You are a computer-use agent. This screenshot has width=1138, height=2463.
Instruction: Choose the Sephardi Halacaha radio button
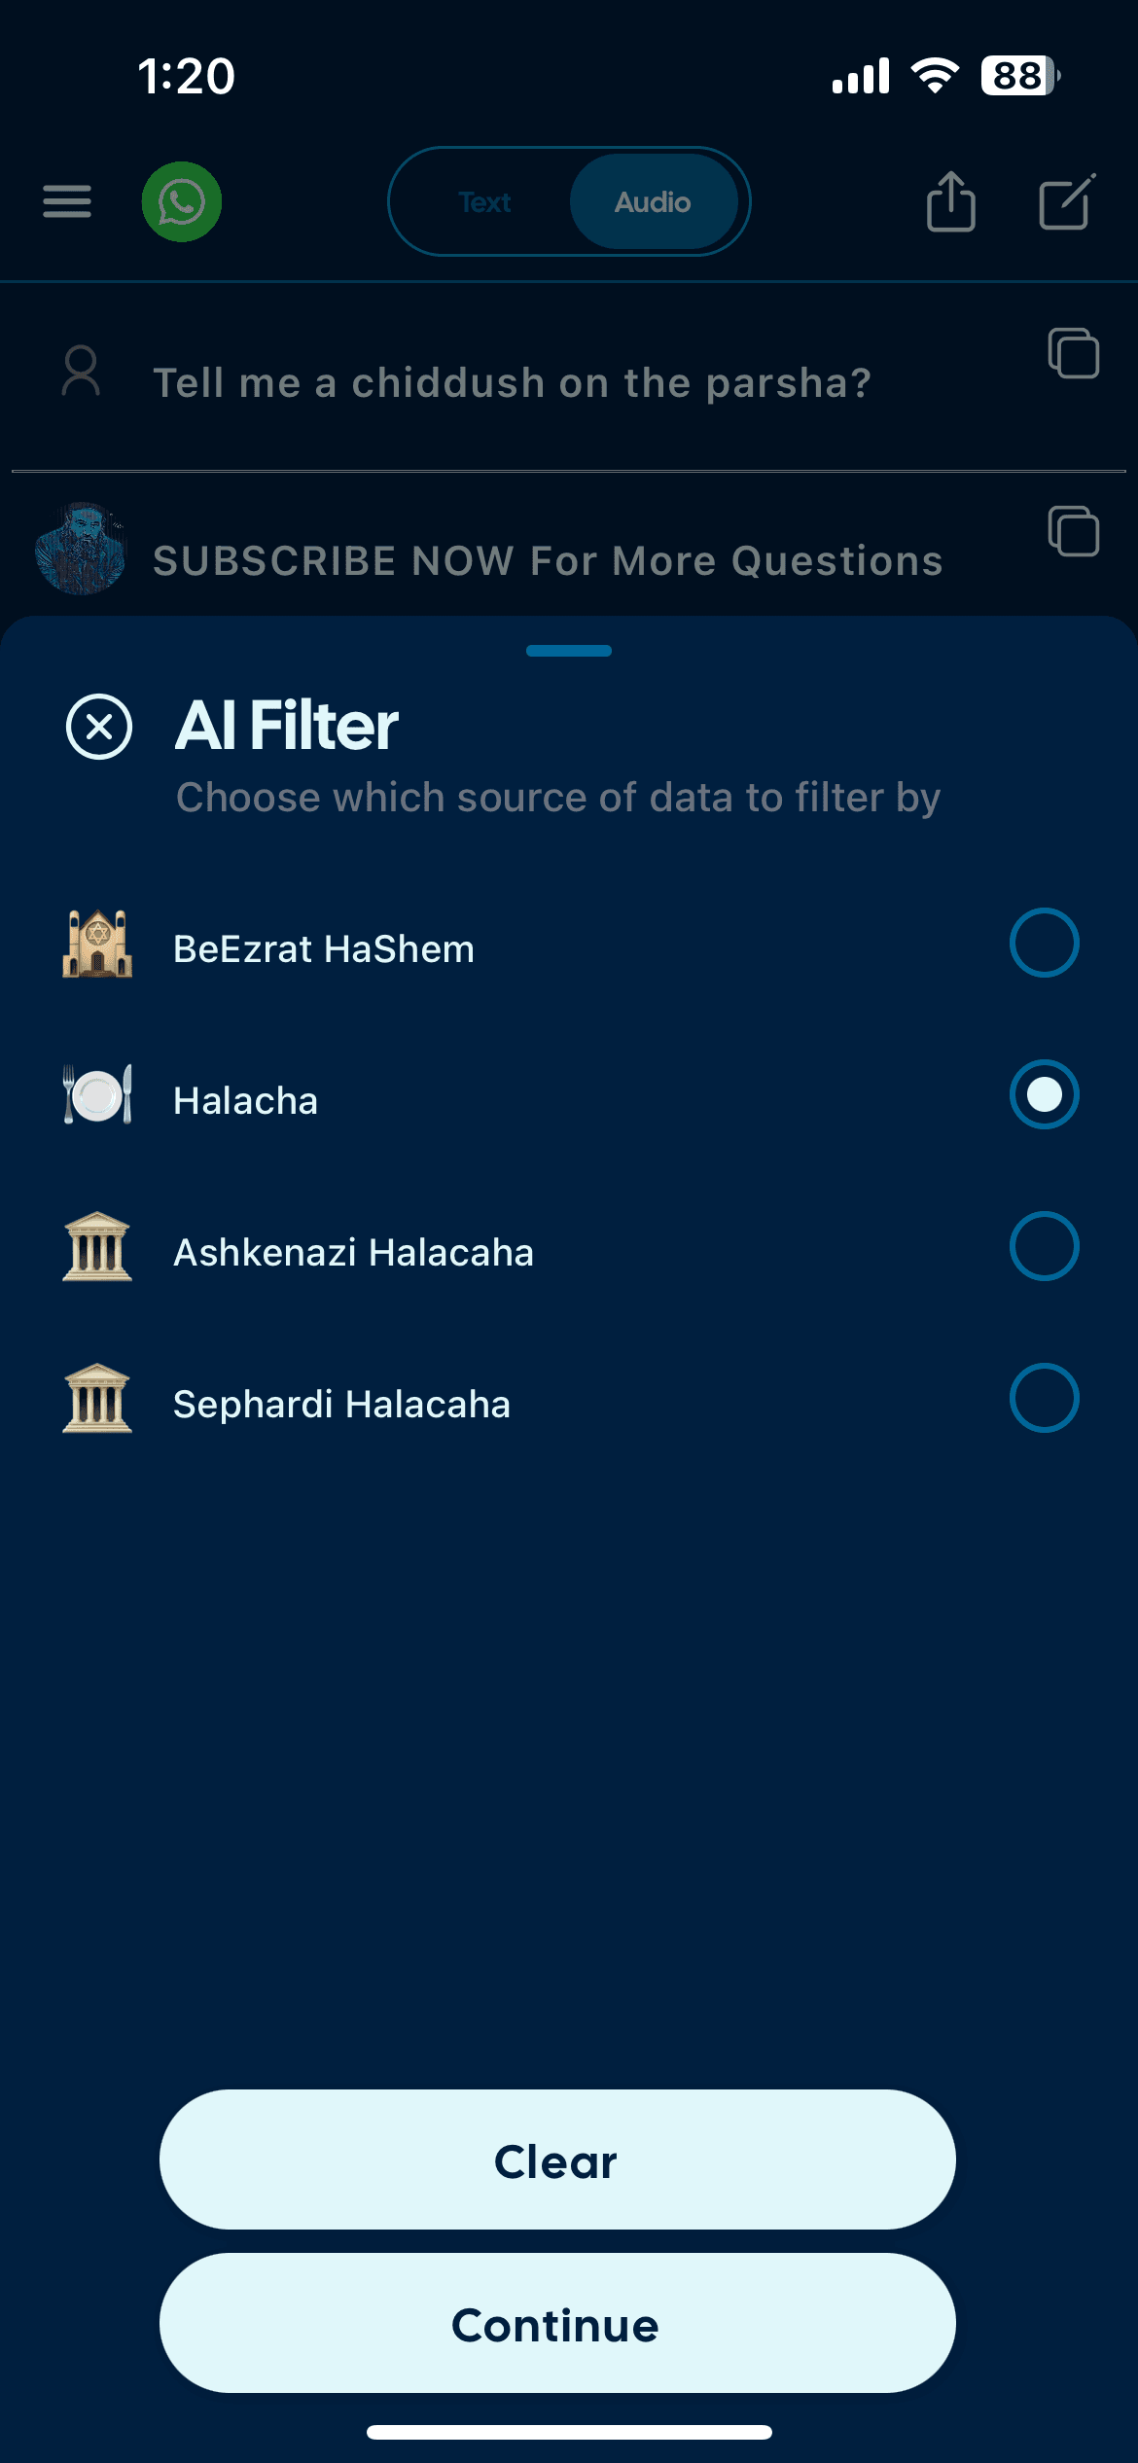[1044, 1398]
